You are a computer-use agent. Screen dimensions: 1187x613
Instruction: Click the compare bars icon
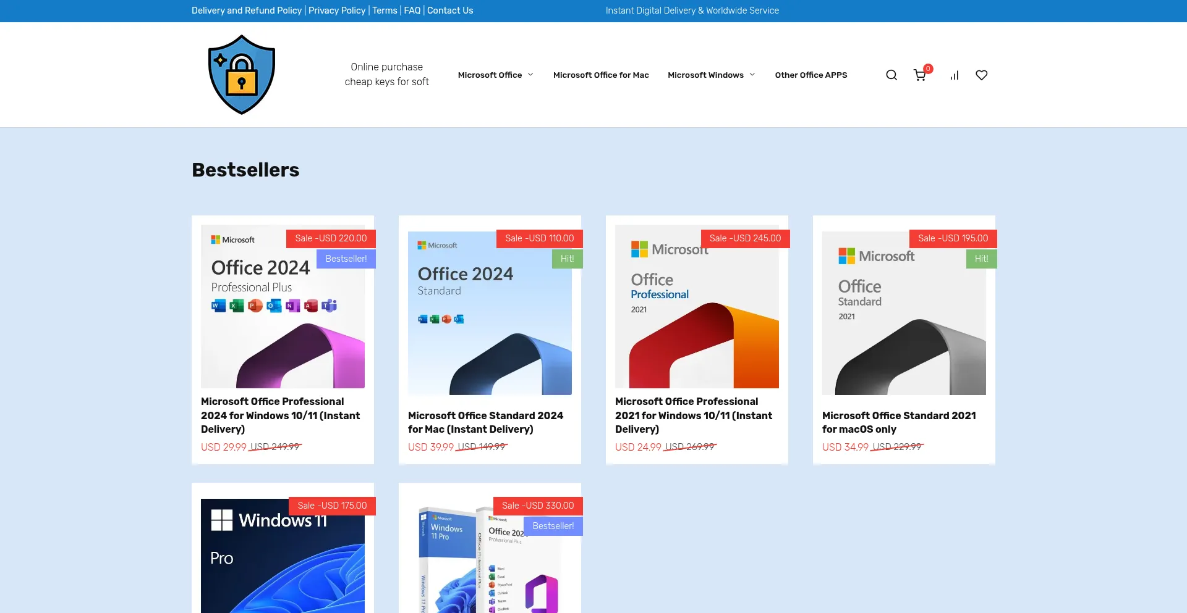(954, 75)
